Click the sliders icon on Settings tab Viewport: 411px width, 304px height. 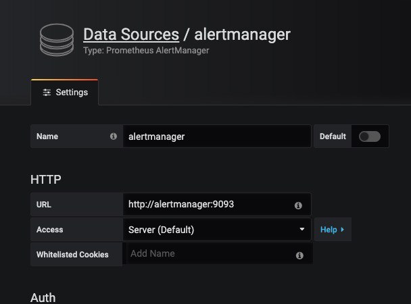[x=47, y=93]
